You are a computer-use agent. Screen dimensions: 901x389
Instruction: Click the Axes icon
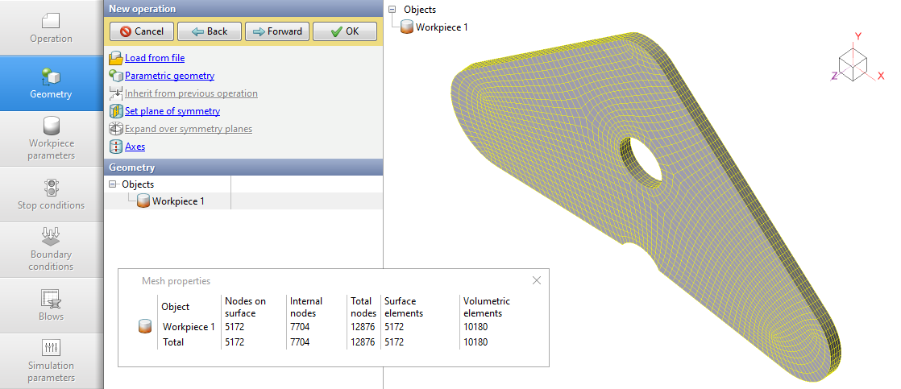pos(115,147)
